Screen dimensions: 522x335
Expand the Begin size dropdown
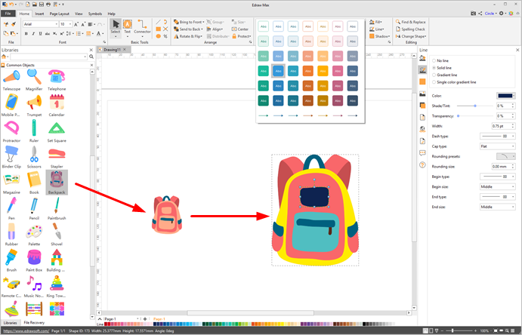coord(497,186)
